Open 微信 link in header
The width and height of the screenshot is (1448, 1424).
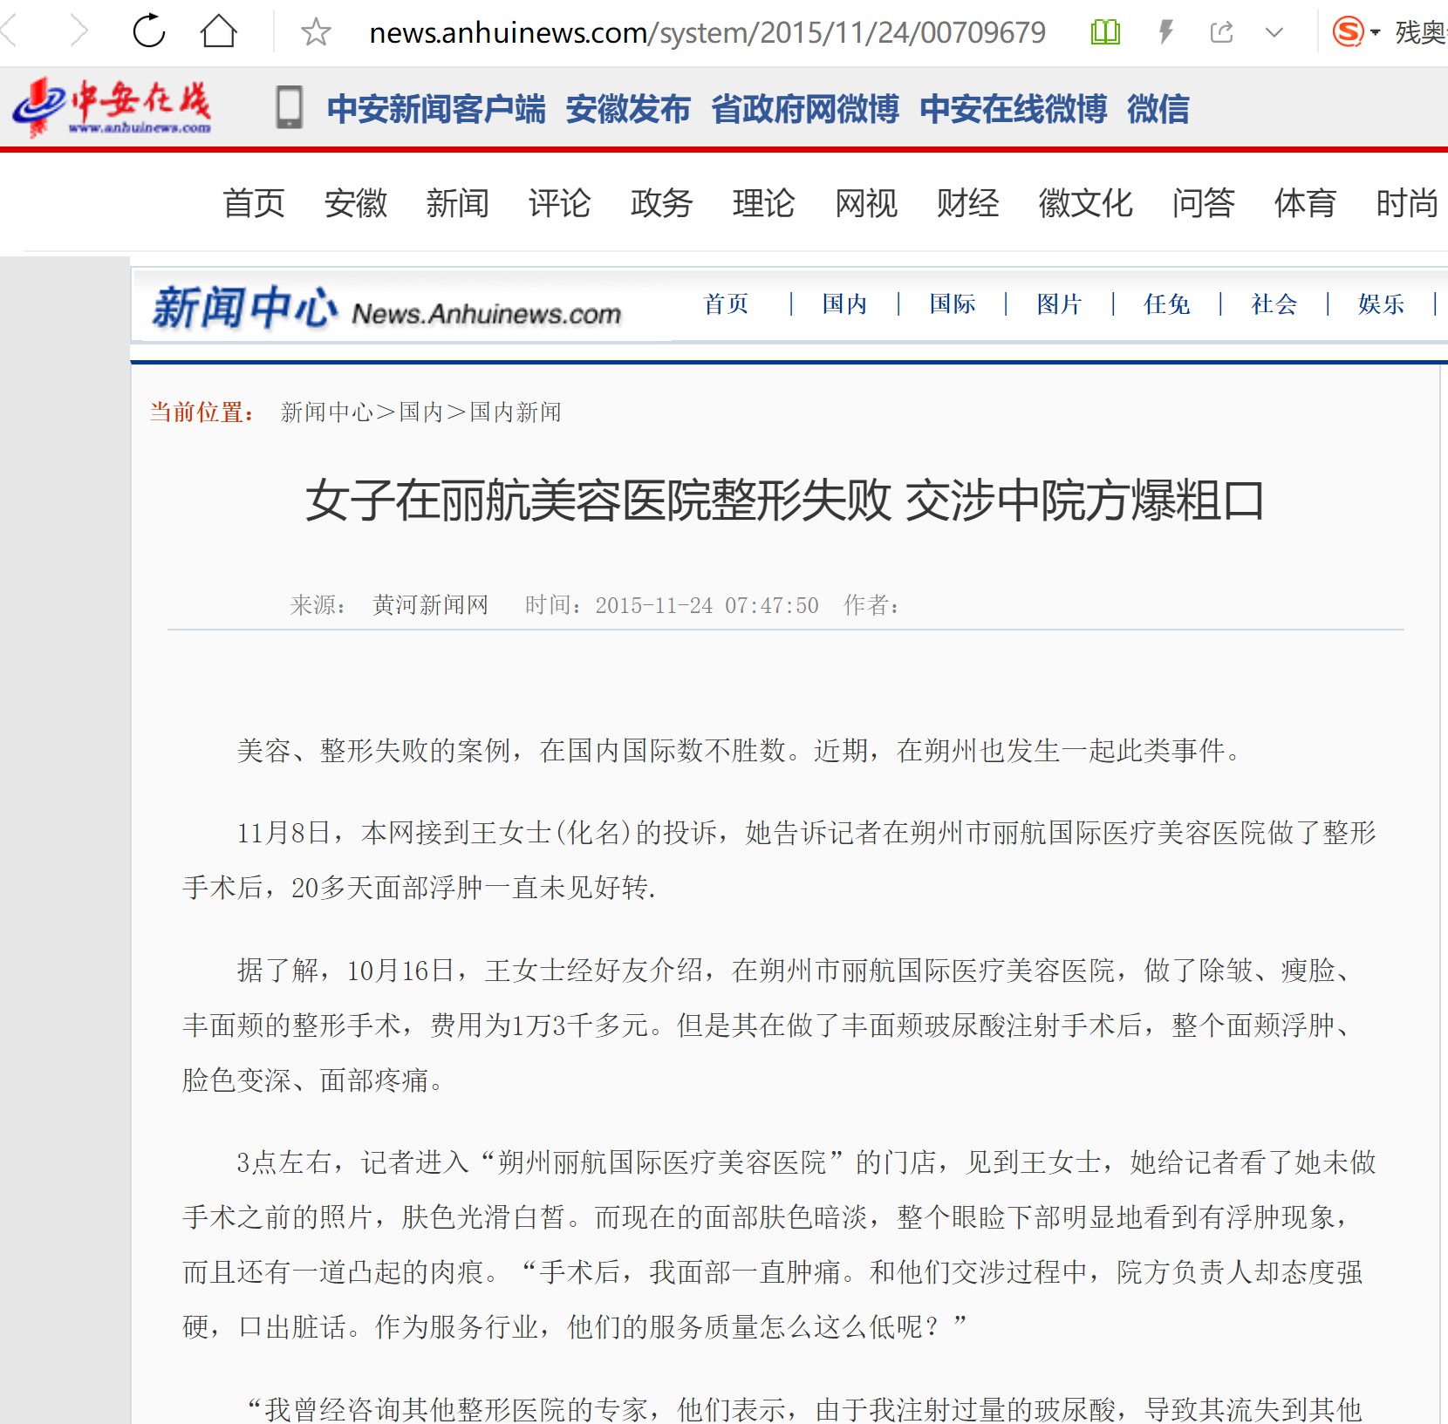(x=1158, y=109)
